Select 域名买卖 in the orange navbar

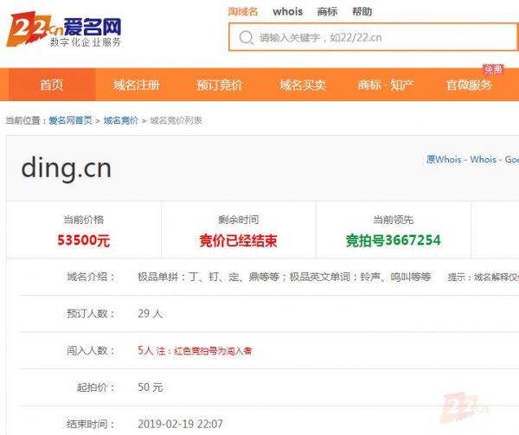pyautogui.click(x=302, y=85)
